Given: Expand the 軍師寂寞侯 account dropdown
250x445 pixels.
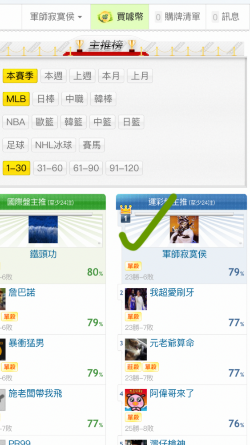Looking at the screenshot, I should (56, 17).
